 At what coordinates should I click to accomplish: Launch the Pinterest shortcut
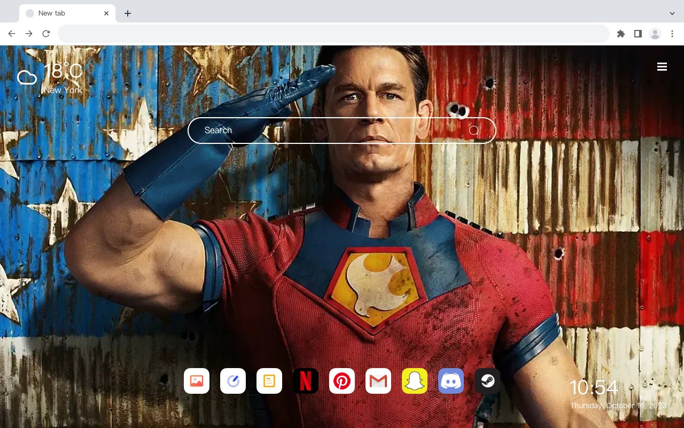[x=342, y=381]
